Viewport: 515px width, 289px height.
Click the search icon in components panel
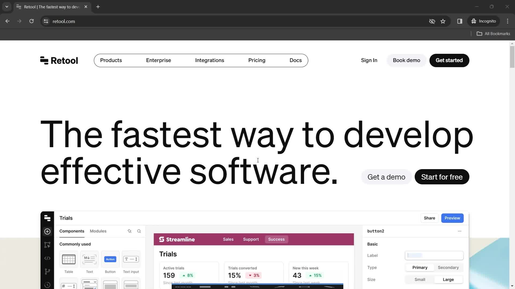139,231
